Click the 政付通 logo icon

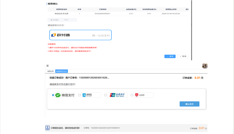tap(53, 35)
